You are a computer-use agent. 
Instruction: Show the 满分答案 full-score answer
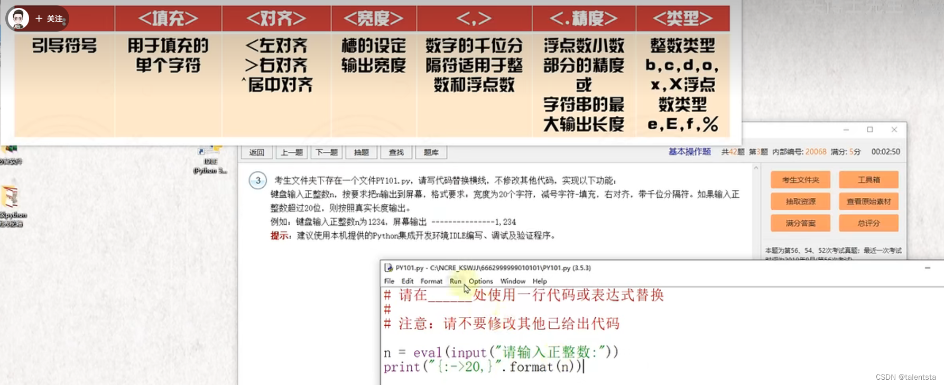click(x=800, y=223)
